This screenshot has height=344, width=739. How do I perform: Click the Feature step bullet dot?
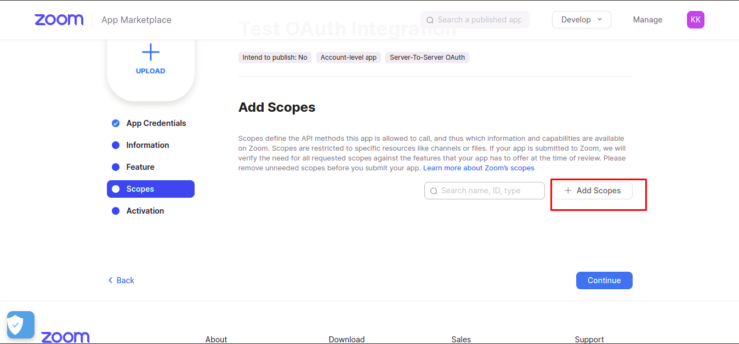point(116,167)
